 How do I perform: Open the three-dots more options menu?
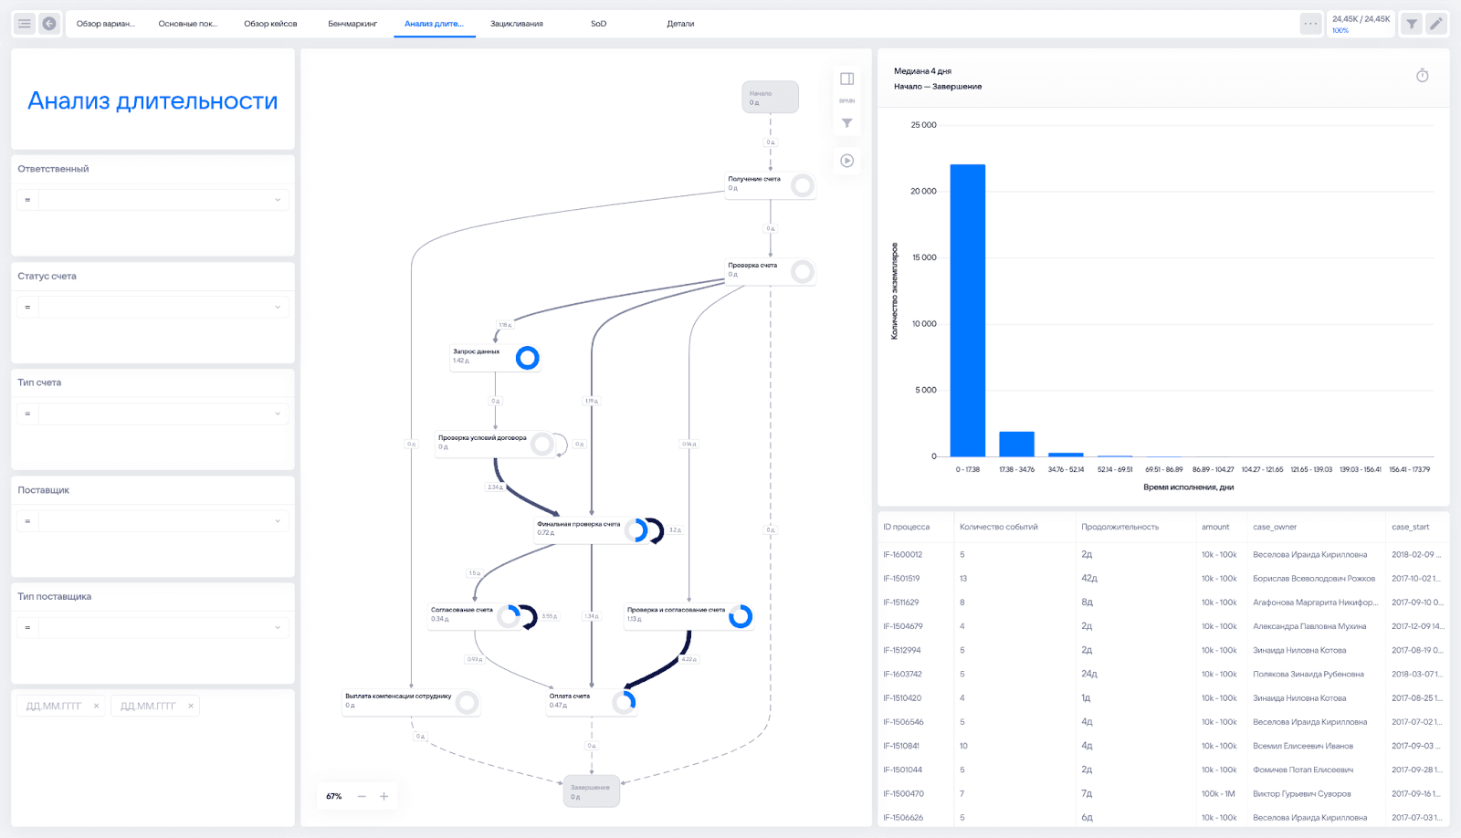[1310, 24]
